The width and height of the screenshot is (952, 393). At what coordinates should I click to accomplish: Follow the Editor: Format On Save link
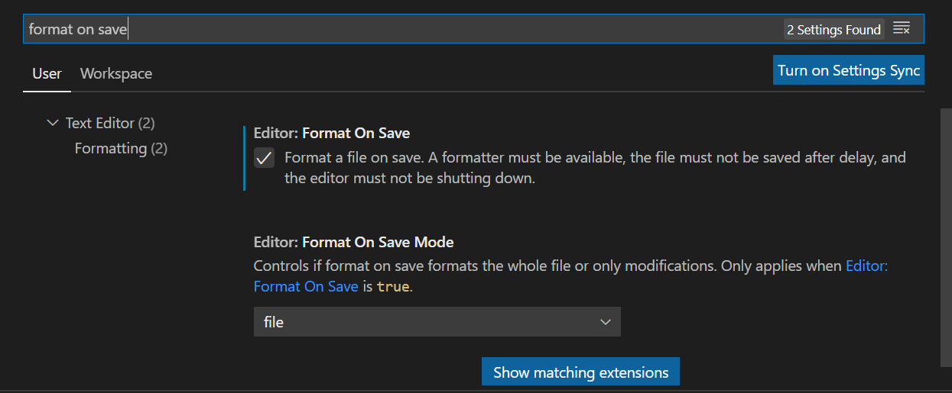pyautogui.click(x=306, y=287)
